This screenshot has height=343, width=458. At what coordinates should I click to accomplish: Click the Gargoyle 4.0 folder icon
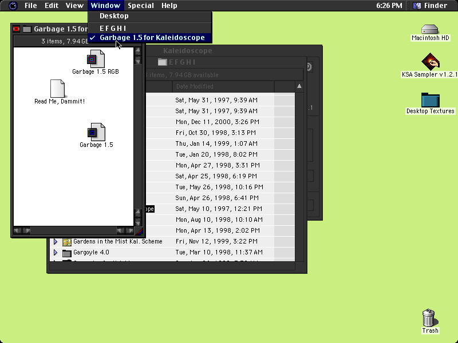(x=67, y=253)
